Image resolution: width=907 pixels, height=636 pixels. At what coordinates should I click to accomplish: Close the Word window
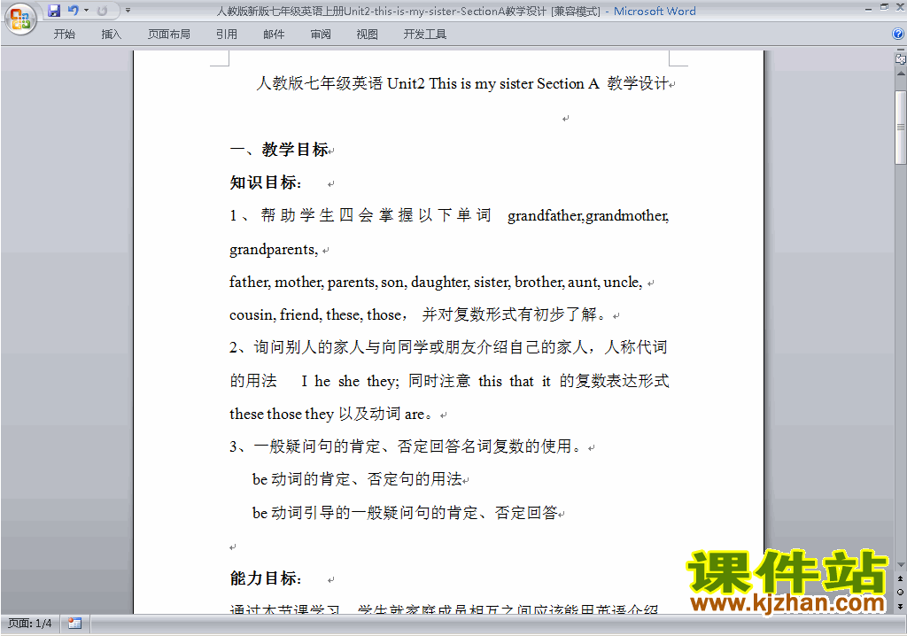900,7
